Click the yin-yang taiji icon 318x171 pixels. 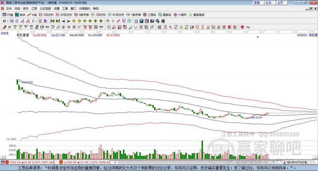[x=243, y=27]
